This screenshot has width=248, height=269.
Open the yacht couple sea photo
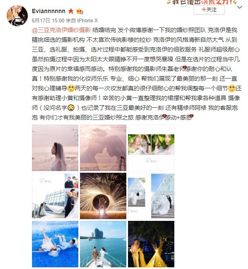coord(103,244)
